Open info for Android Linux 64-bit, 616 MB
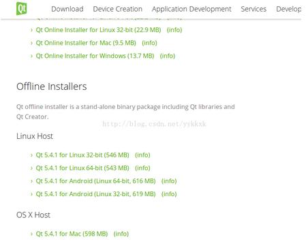308x252 pixels. 169,180
